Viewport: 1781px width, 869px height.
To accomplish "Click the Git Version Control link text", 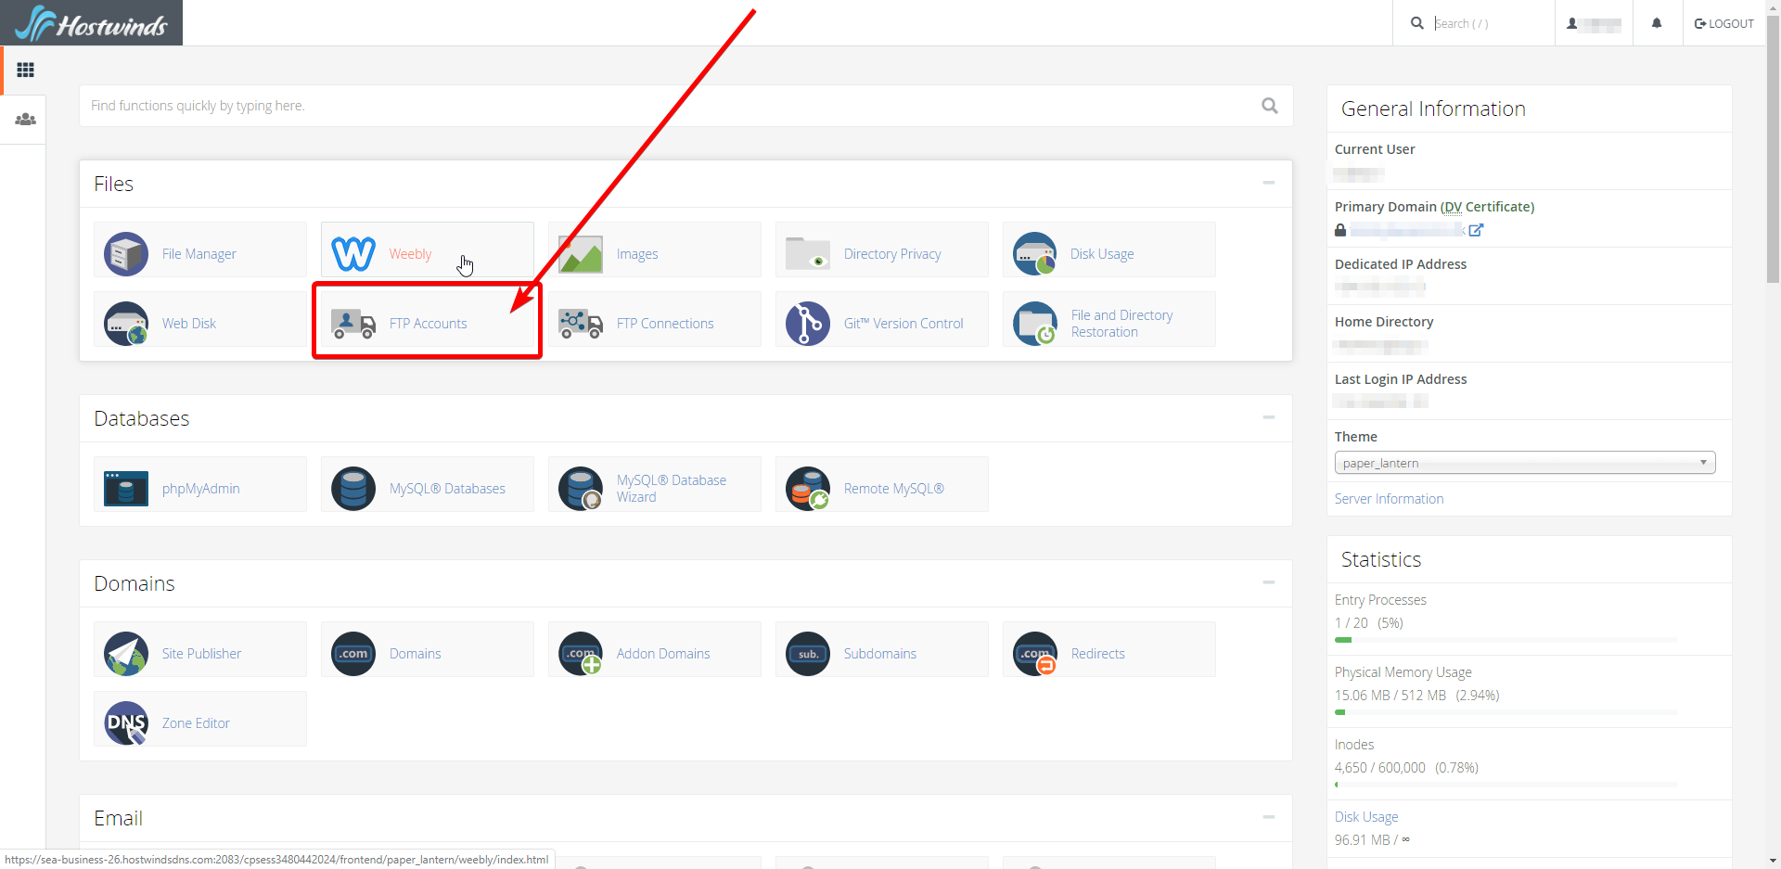I will [903, 324].
